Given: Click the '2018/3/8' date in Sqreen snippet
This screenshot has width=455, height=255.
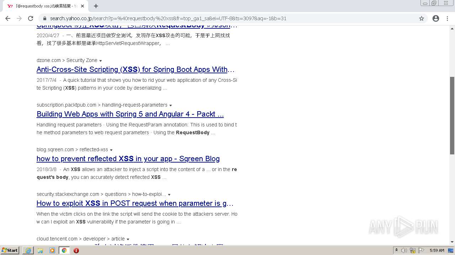Looking at the screenshot, I should pyautogui.click(x=47, y=169).
